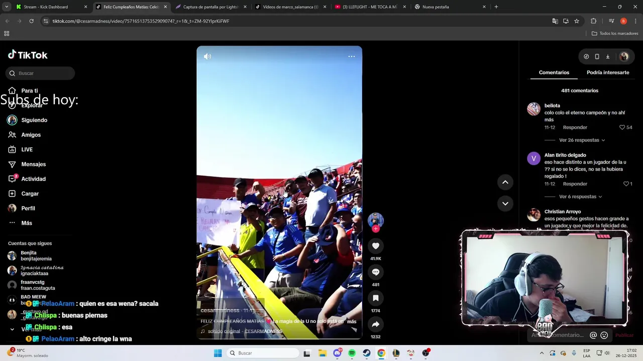The width and height of the screenshot is (643, 361).
Task: Click the translate page icon
Action: coord(555,21)
